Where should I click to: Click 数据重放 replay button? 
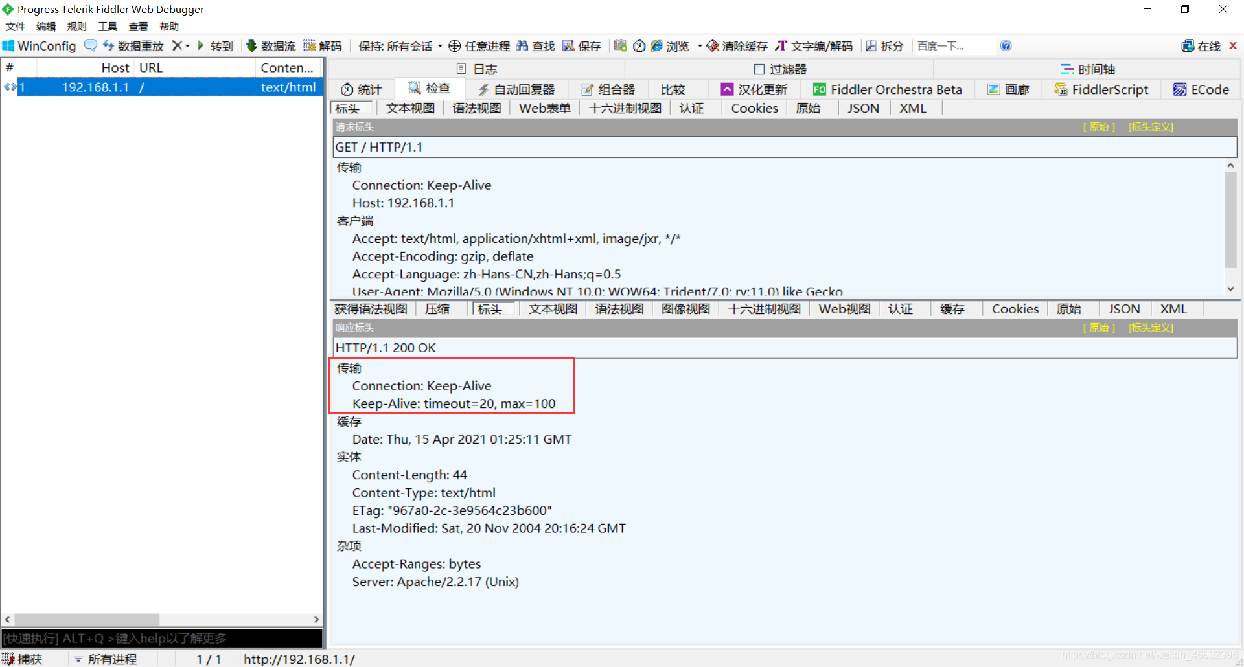(x=133, y=46)
